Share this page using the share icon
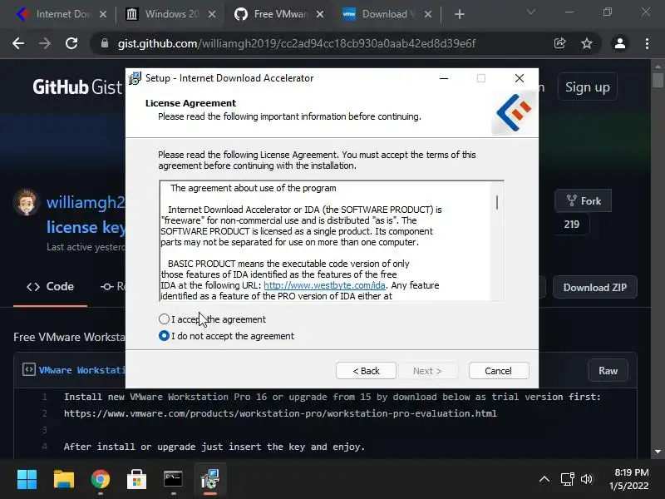The width and height of the screenshot is (665, 499). 559,43
